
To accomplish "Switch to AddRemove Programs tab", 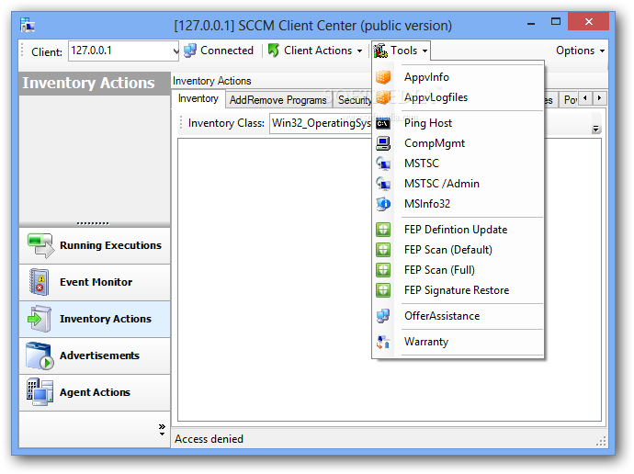I will (x=278, y=100).
